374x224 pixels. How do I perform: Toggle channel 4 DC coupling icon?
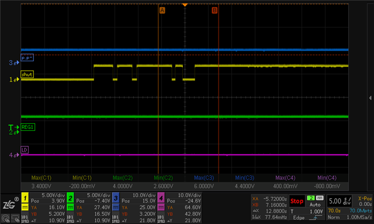(161, 207)
